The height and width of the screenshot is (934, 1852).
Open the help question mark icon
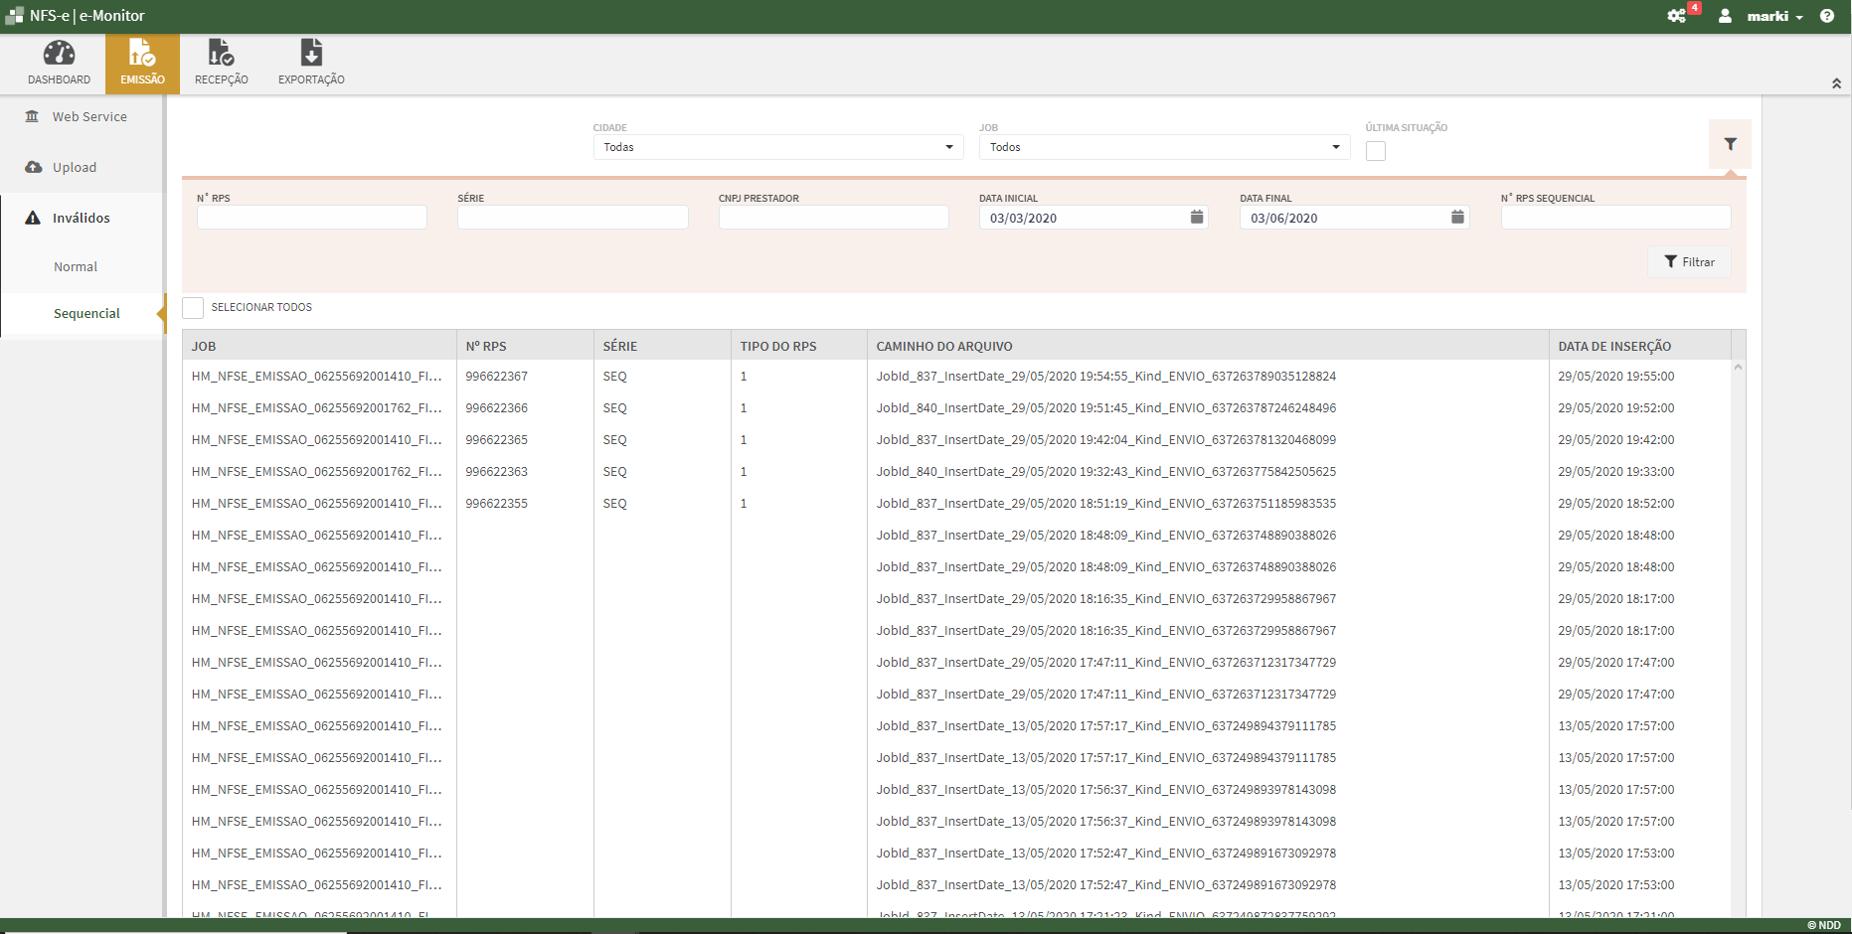coord(1827,16)
